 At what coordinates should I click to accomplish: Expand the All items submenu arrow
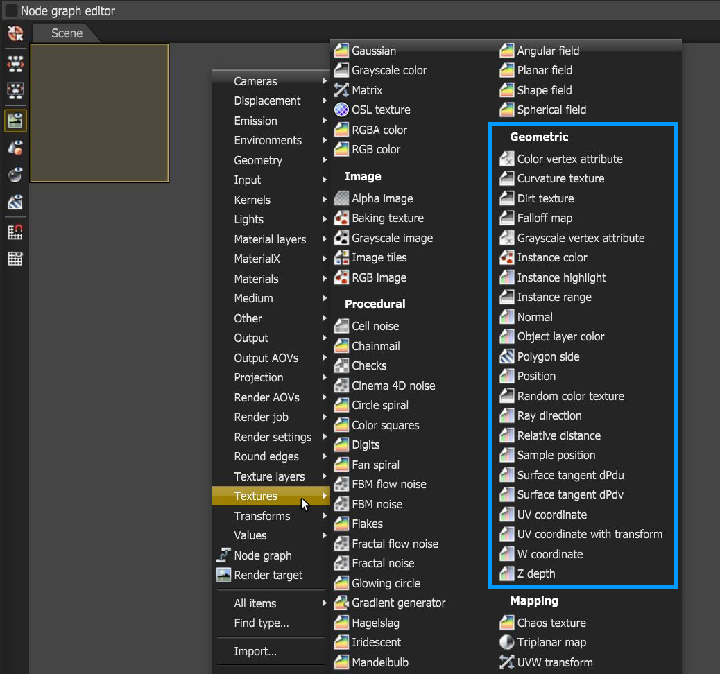(x=325, y=603)
